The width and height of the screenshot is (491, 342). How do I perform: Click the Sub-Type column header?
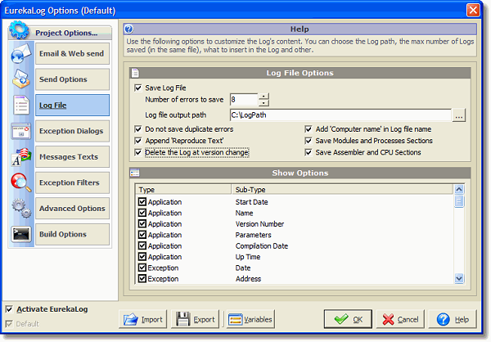point(342,190)
